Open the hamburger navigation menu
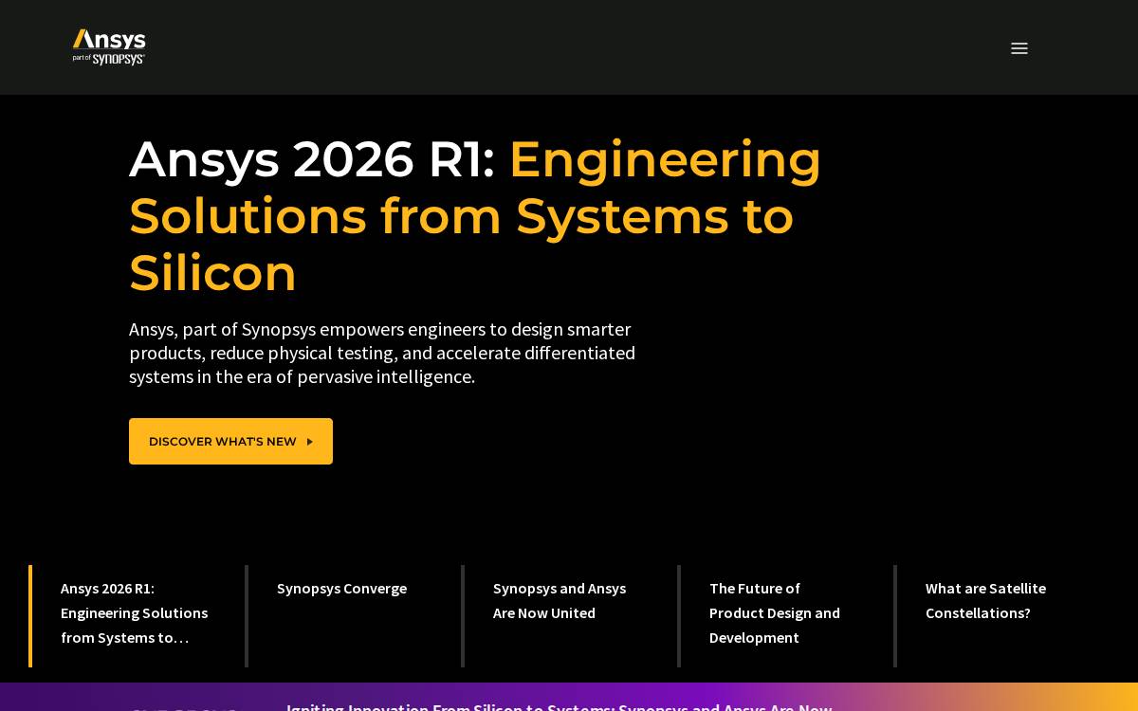Viewport: 1138px width, 711px height. pyautogui.click(x=1019, y=48)
